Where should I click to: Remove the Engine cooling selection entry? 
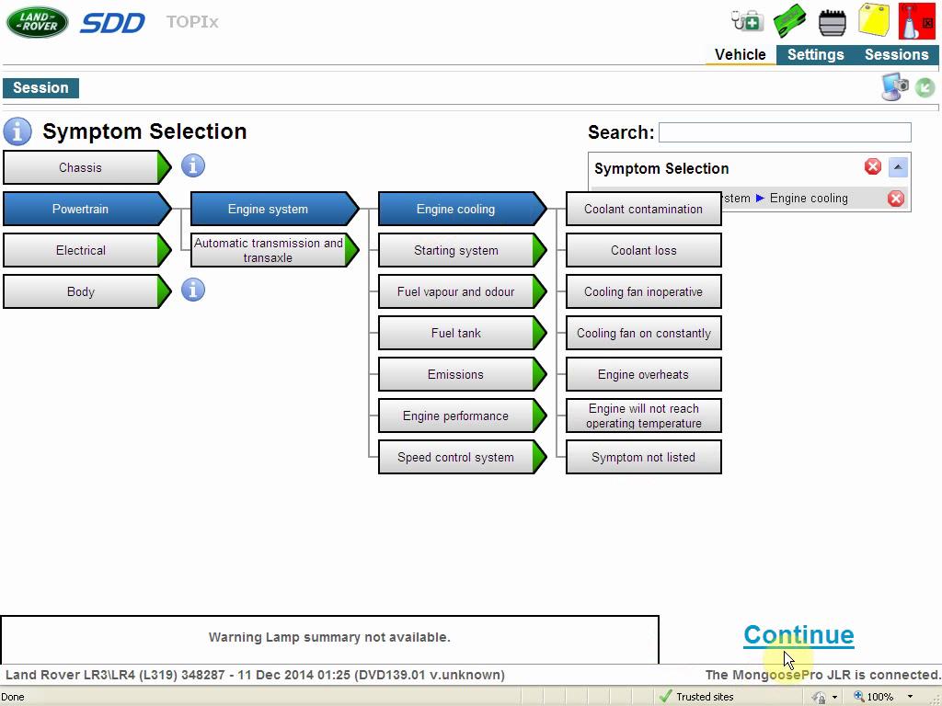tap(895, 199)
